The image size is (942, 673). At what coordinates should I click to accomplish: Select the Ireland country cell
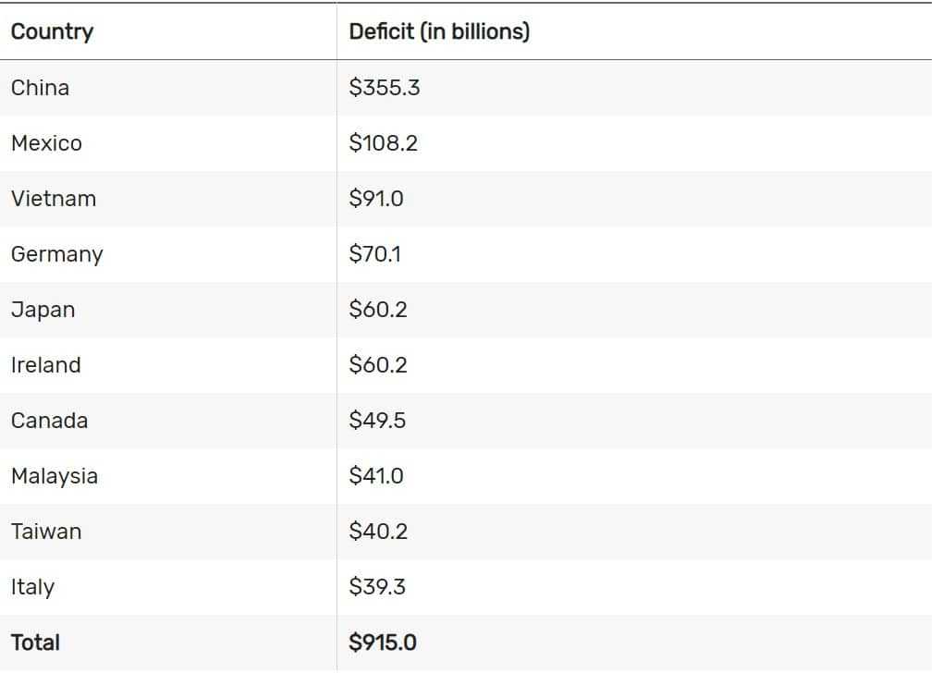(x=45, y=365)
